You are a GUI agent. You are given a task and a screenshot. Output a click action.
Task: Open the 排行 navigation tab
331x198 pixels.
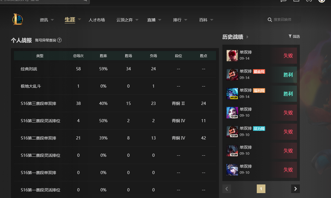coord(177,20)
